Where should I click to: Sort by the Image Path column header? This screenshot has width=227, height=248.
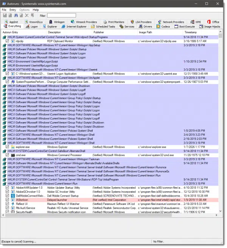(x=160, y=32)
